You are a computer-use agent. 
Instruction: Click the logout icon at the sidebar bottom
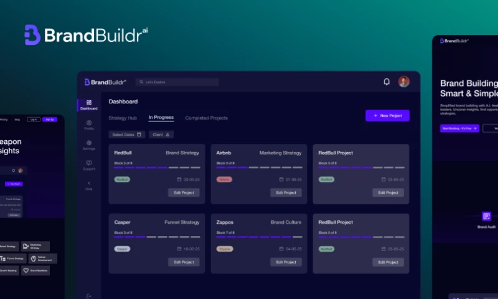[x=88, y=296]
